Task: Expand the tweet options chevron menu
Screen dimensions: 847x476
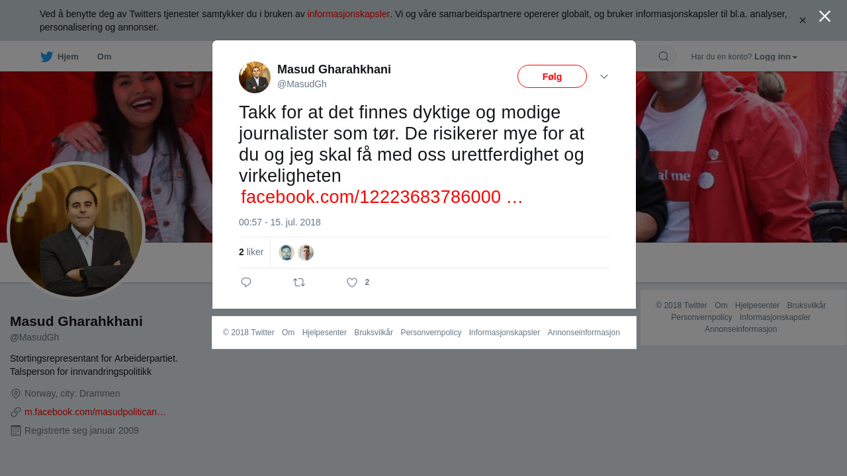Action: [604, 77]
